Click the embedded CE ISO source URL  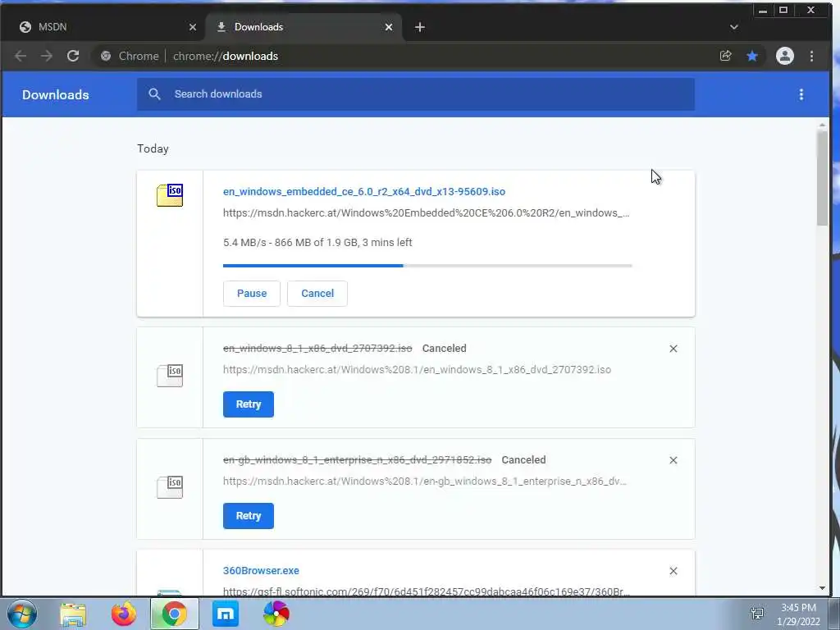tap(427, 213)
